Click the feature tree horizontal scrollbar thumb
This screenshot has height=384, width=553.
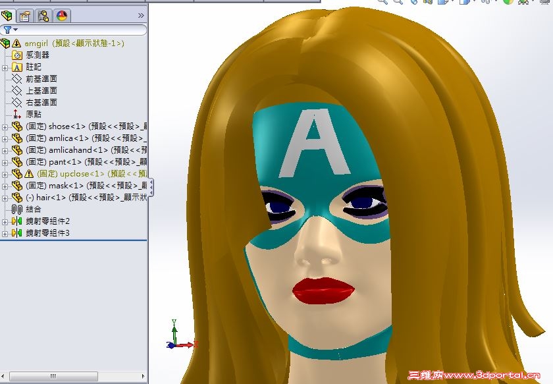(x=53, y=376)
